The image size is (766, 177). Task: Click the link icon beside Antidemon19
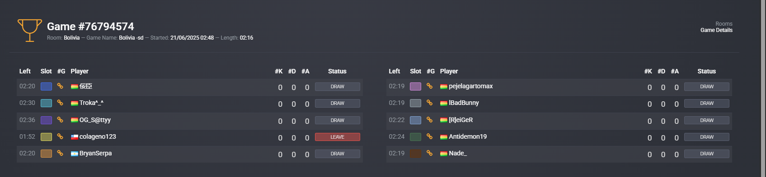(x=429, y=136)
